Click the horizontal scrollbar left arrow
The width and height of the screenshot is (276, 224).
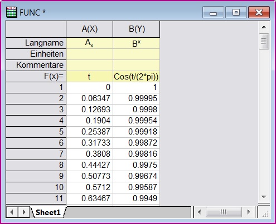[200, 212]
